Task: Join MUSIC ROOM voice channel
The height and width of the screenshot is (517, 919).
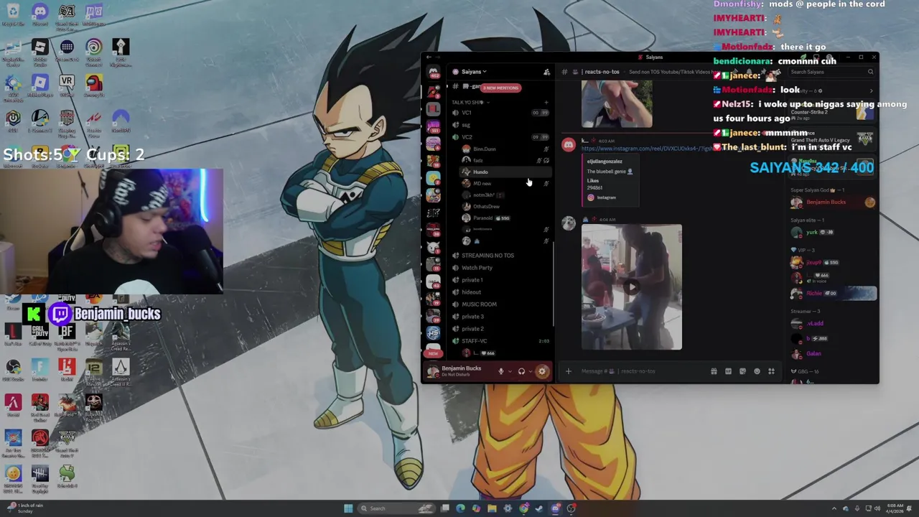Action: (x=479, y=304)
